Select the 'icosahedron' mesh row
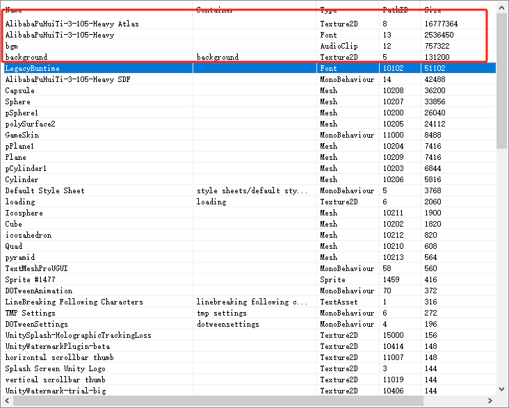The width and height of the screenshot is (509, 408). 249,235
